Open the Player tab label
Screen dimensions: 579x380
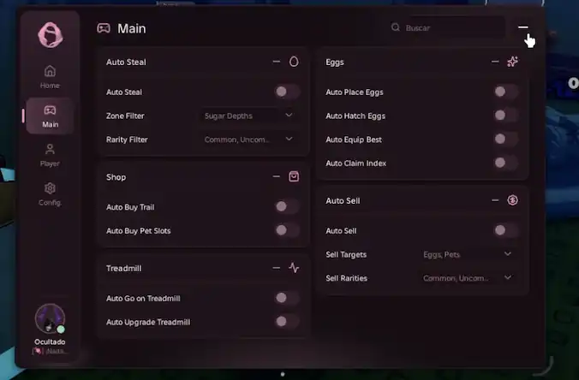coord(50,163)
